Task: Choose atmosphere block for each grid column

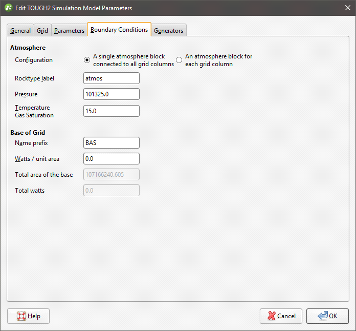Action: (x=179, y=60)
